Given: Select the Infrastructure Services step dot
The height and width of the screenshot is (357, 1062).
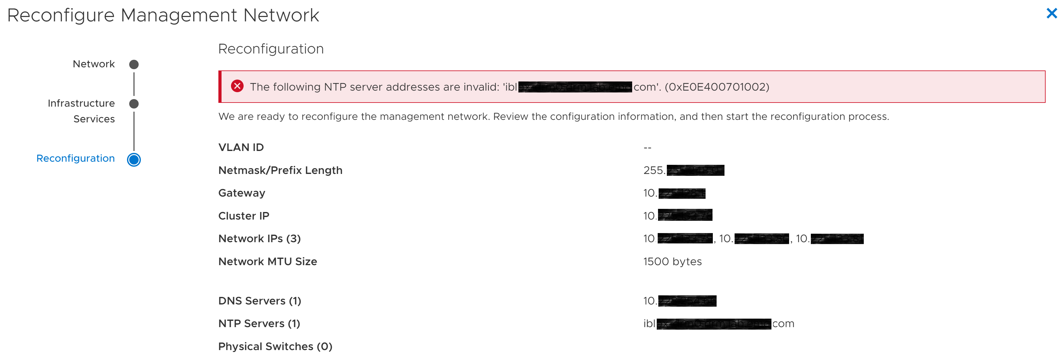Looking at the screenshot, I should pyautogui.click(x=133, y=104).
